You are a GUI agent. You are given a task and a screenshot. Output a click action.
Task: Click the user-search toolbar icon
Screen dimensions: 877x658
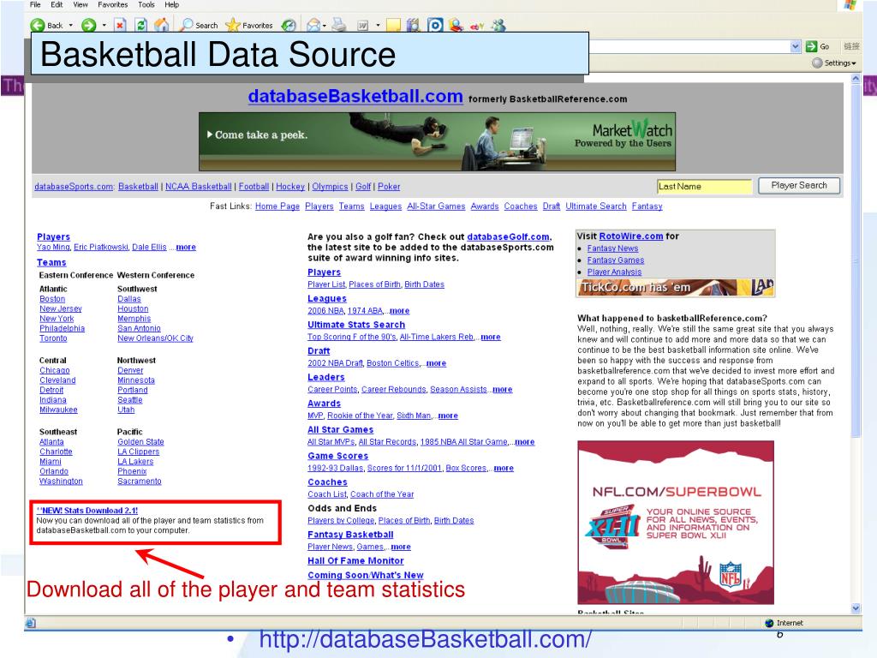pos(456,25)
